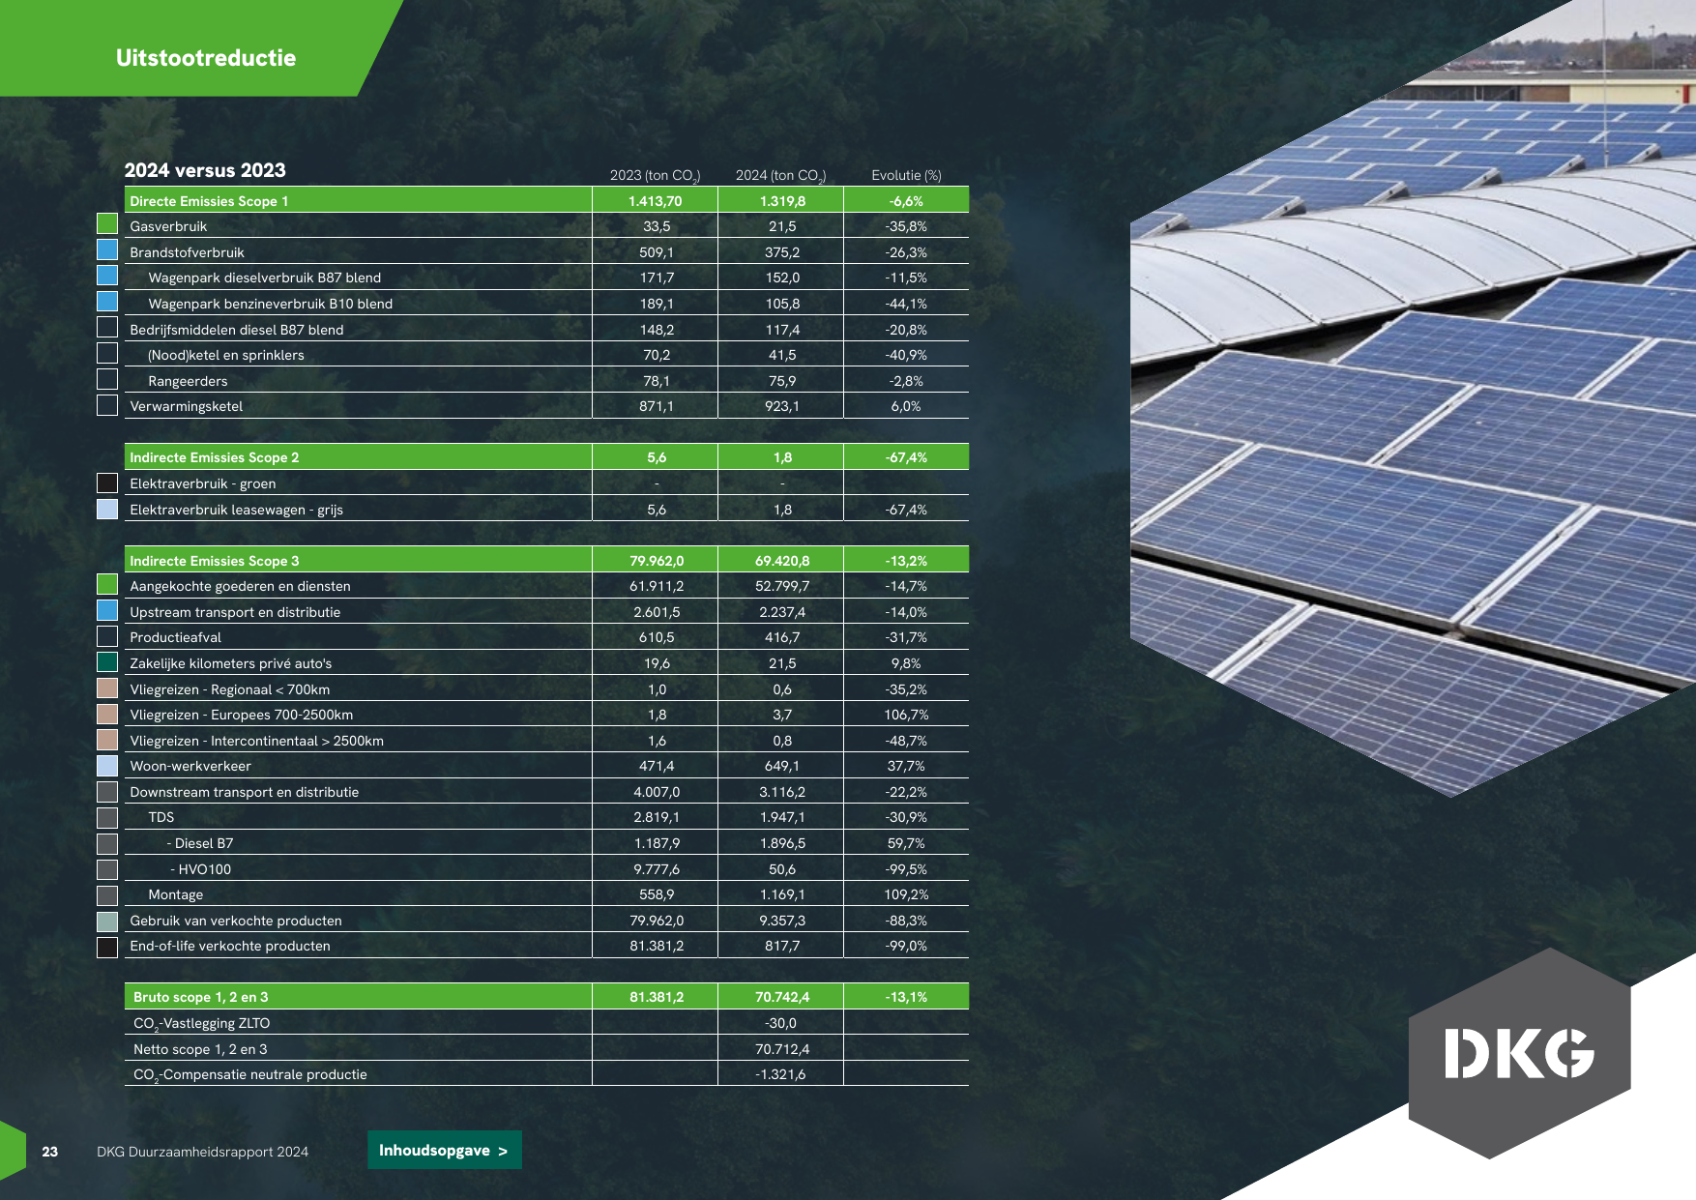Click the blue swatch beside Upstream transport
The width and height of the screenshot is (1696, 1200).
[107, 611]
